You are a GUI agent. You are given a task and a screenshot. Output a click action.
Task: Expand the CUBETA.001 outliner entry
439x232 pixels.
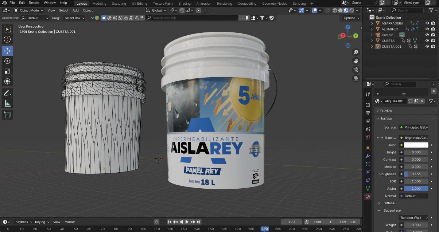click(x=372, y=47)
